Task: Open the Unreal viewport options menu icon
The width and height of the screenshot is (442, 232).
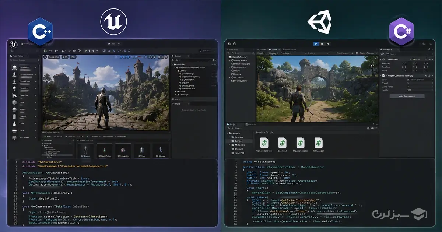Action: [x=45, y=57]
